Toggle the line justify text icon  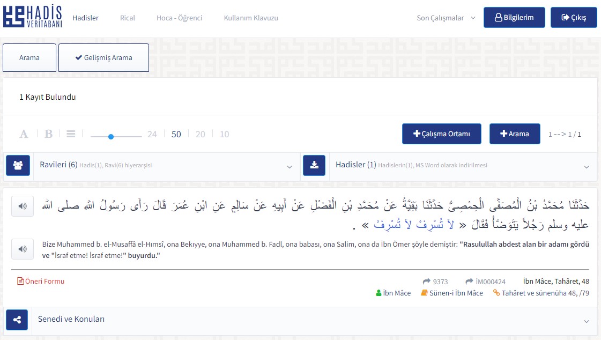click(x=71, y=134)
